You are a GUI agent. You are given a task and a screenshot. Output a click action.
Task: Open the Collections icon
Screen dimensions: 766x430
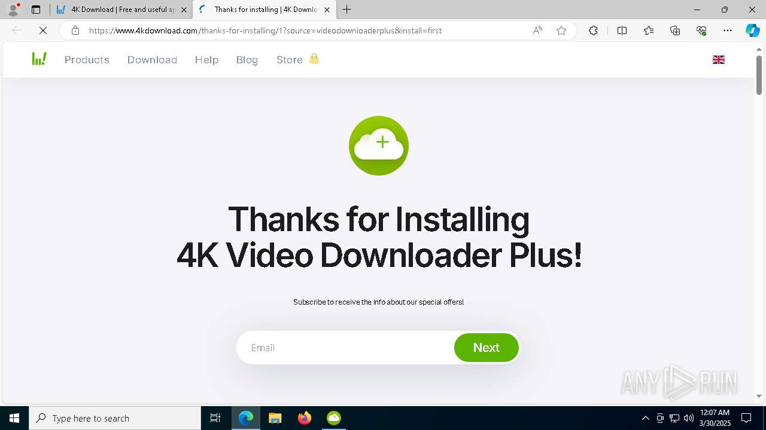pos(675,30)
